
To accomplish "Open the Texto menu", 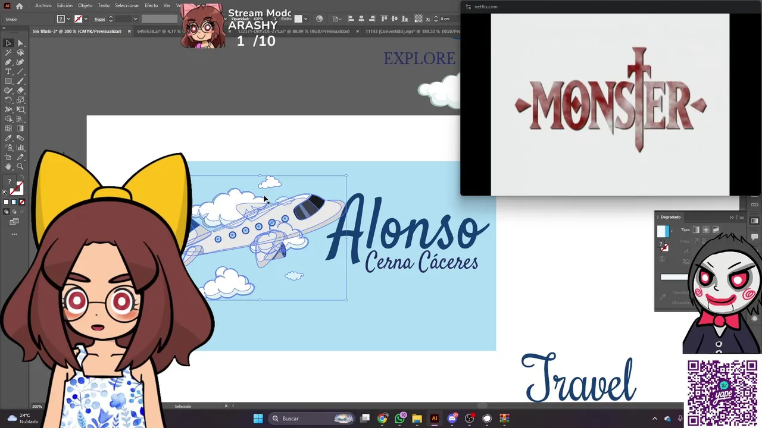I will click(104, 5).
